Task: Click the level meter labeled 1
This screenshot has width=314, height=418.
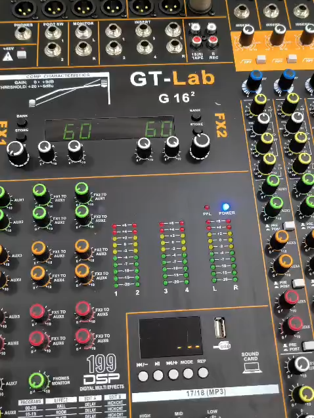Action: click(x=115, y=255)
